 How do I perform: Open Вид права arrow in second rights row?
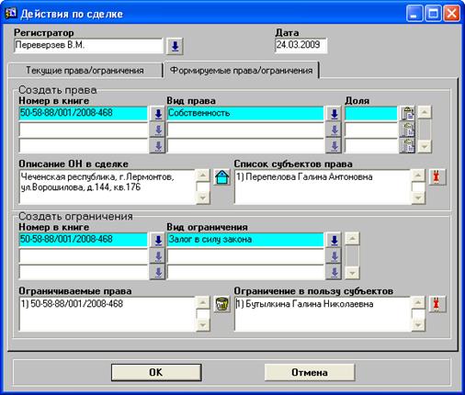point(334,130)
